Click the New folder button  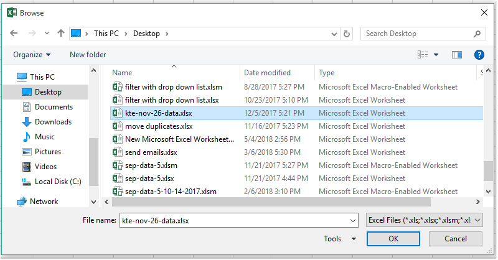click(x=88, y=55)
